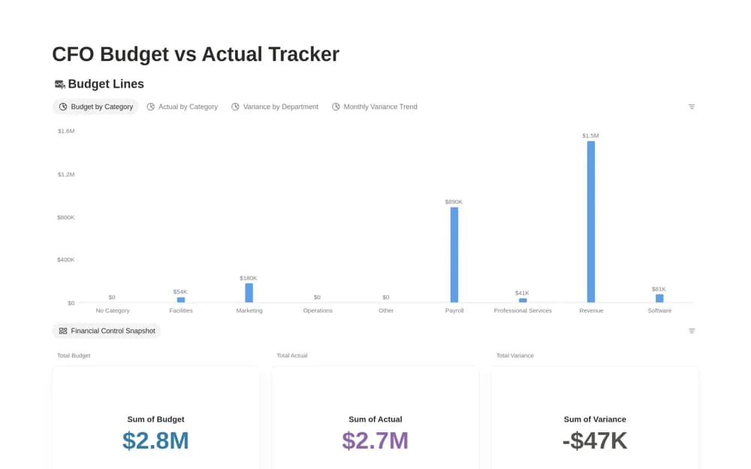Viewport: 751px width, 469px height.
Task: Click the $800K y-axis value
Action: (x=65, y=218)
